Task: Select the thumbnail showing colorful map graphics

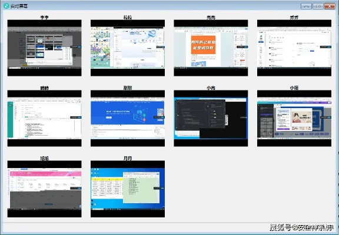Action: coord(128,48)
